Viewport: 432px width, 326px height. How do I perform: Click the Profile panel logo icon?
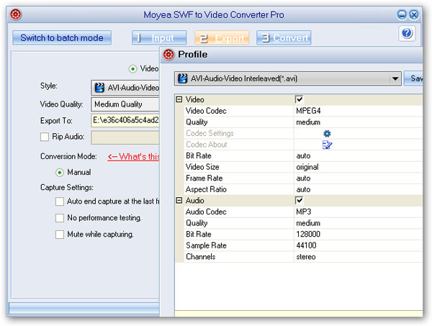tap(168, 54)
